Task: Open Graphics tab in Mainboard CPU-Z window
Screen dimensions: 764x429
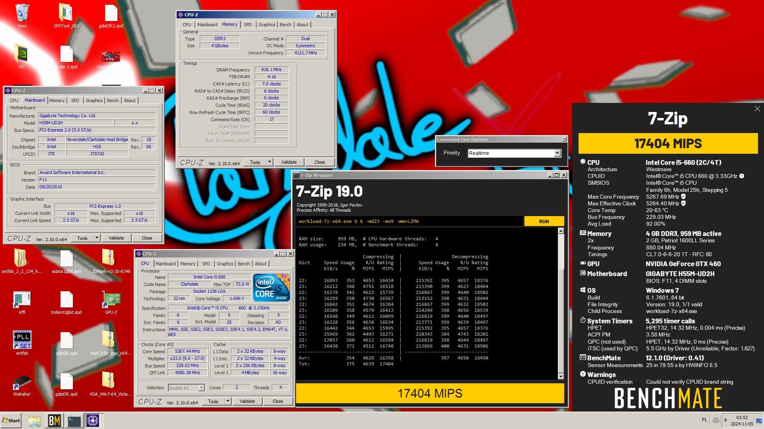Action: coord(94,100)
